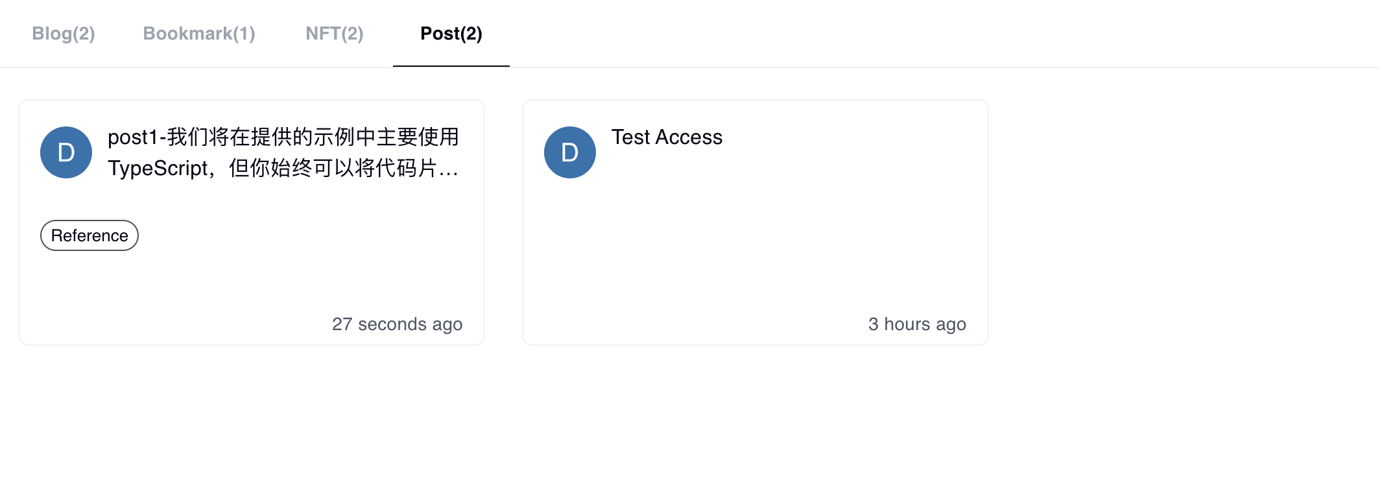Viewport: 1380px width, 489px height.
Task: Click the active Post(2) tab
Action: click(451, 34)
